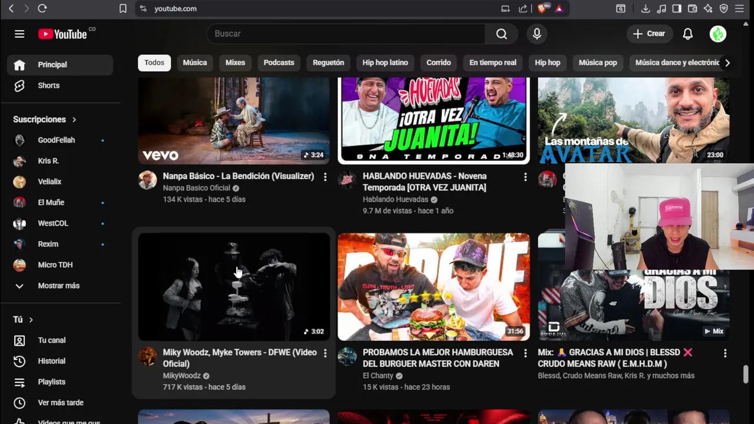Open GoodFellah subscription channel
This screenshot has height=424, width=754.
coord(59,140)
